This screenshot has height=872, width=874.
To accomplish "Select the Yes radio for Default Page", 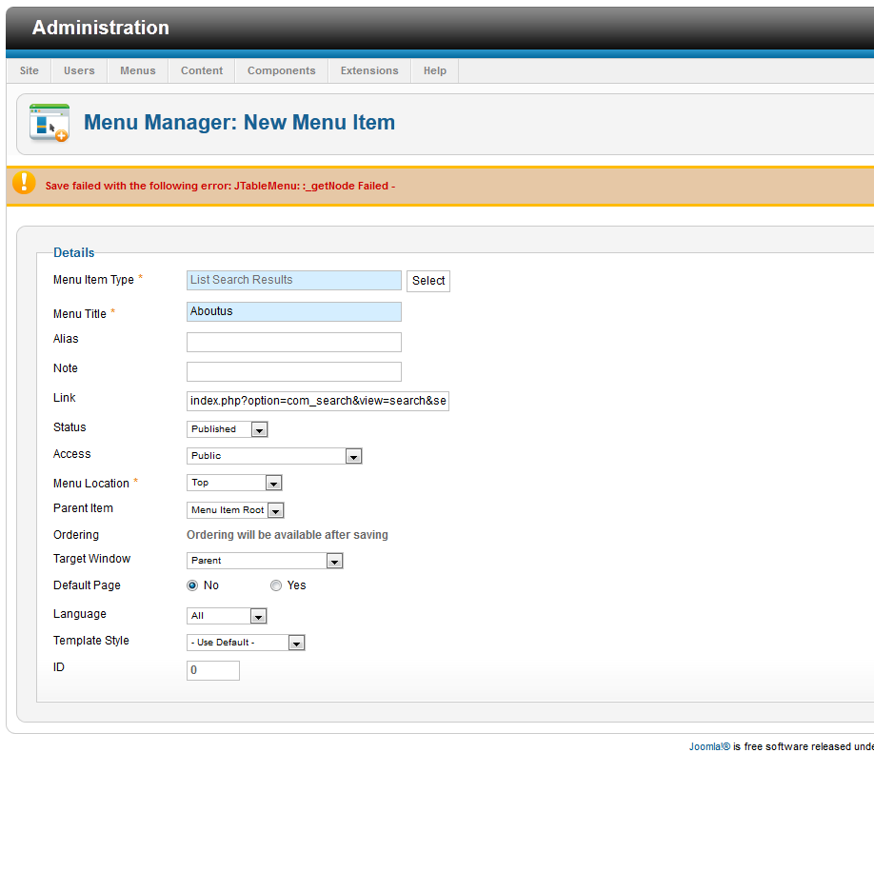I will coord(276,585).
